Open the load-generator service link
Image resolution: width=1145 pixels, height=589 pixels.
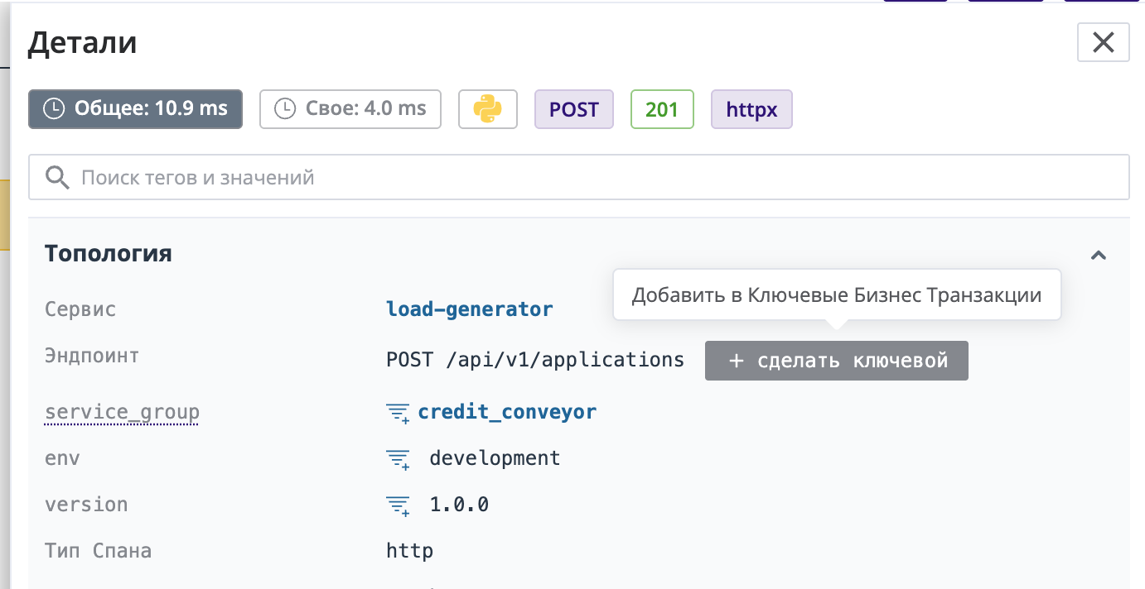tap(469, 309)
